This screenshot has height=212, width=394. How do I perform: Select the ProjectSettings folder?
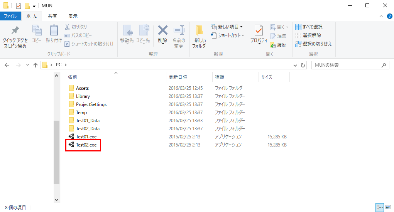coord(91,104)
